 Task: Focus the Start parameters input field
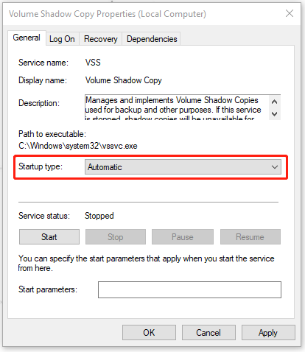click(189, 289)
